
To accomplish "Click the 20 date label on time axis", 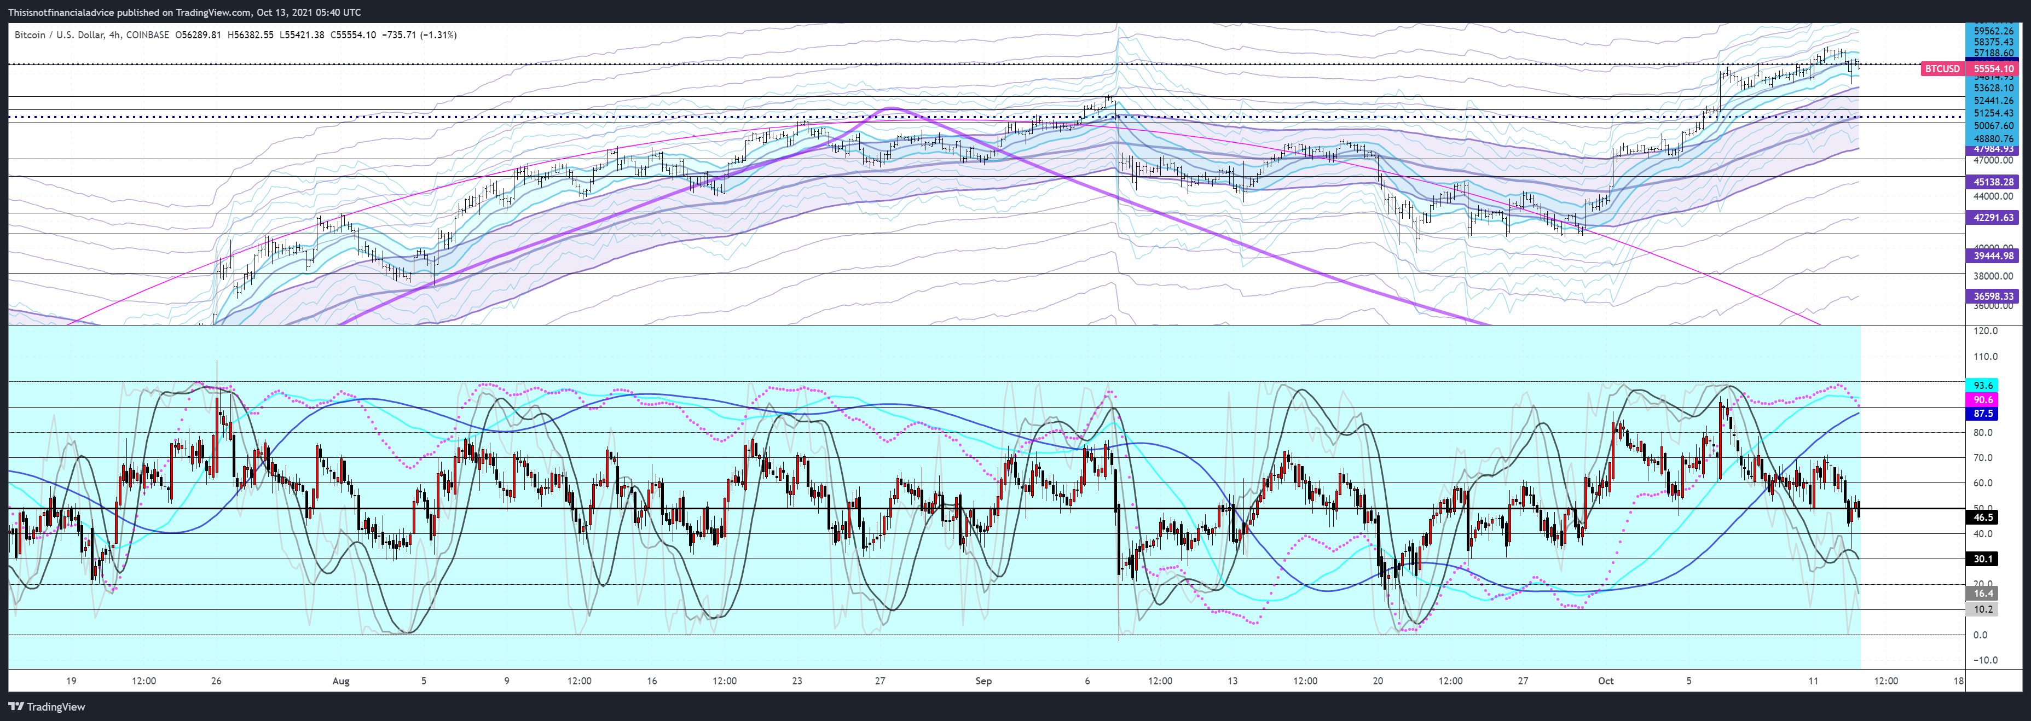I will pos(1378,681).
